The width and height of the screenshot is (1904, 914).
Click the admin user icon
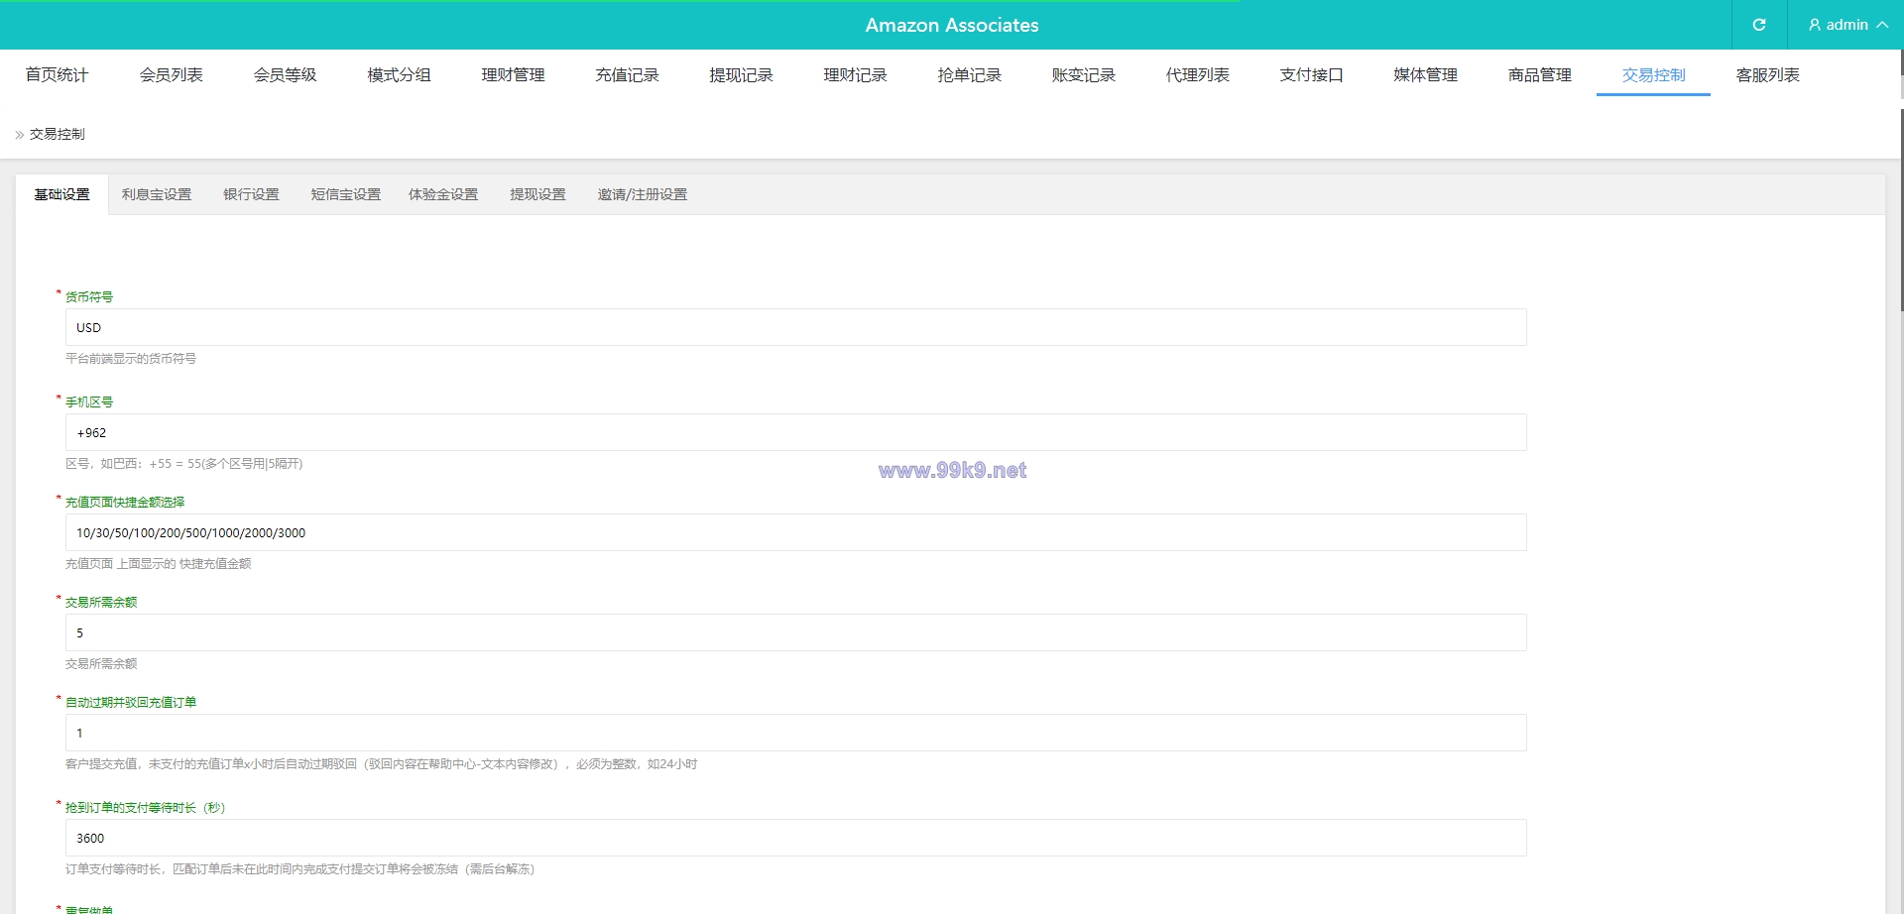pos(1814,25)
